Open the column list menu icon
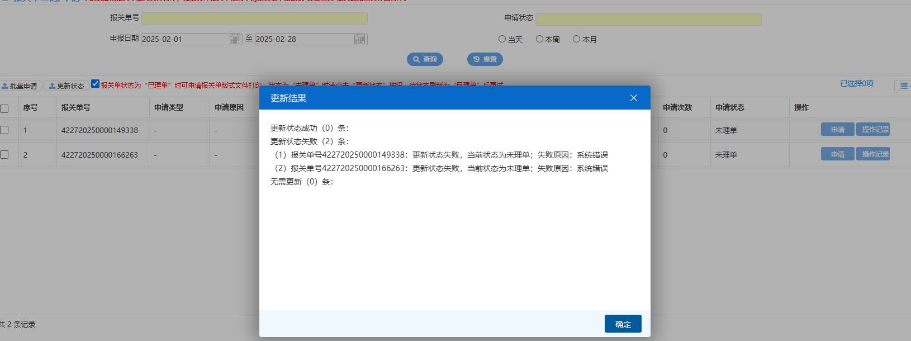The width and height of the screenshot is (911, 341). tap(904, 86)
